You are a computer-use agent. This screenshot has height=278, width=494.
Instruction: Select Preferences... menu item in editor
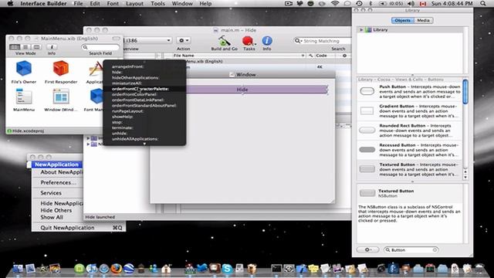tap(58, 182)
